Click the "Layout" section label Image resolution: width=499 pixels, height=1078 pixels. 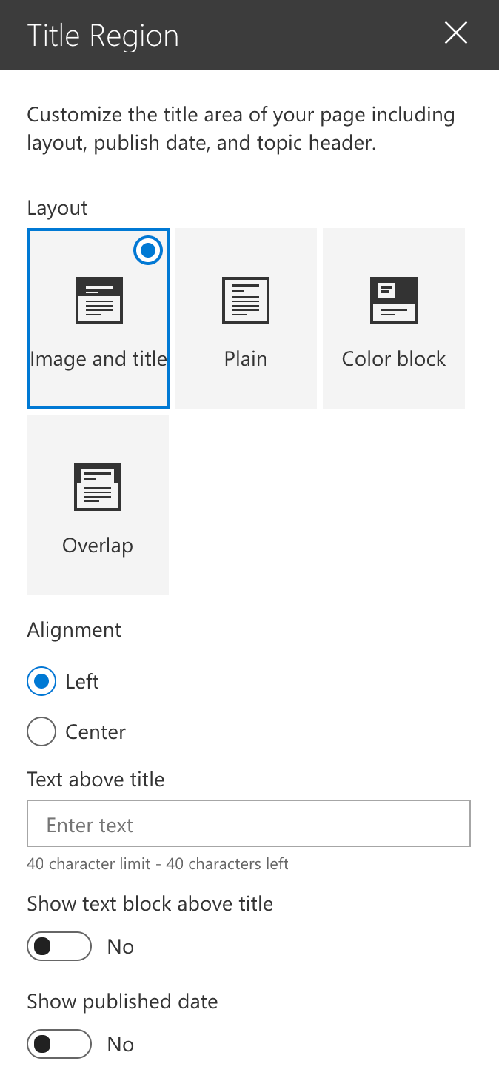(x=58, y=208)
